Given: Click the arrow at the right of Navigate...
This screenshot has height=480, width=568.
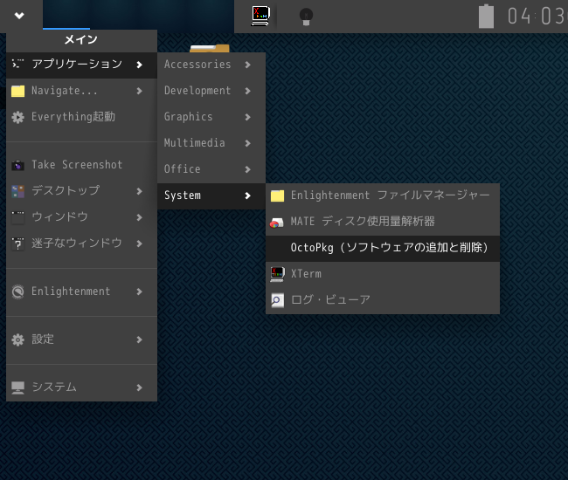Looking at the screenshot, I should [140, 91].
